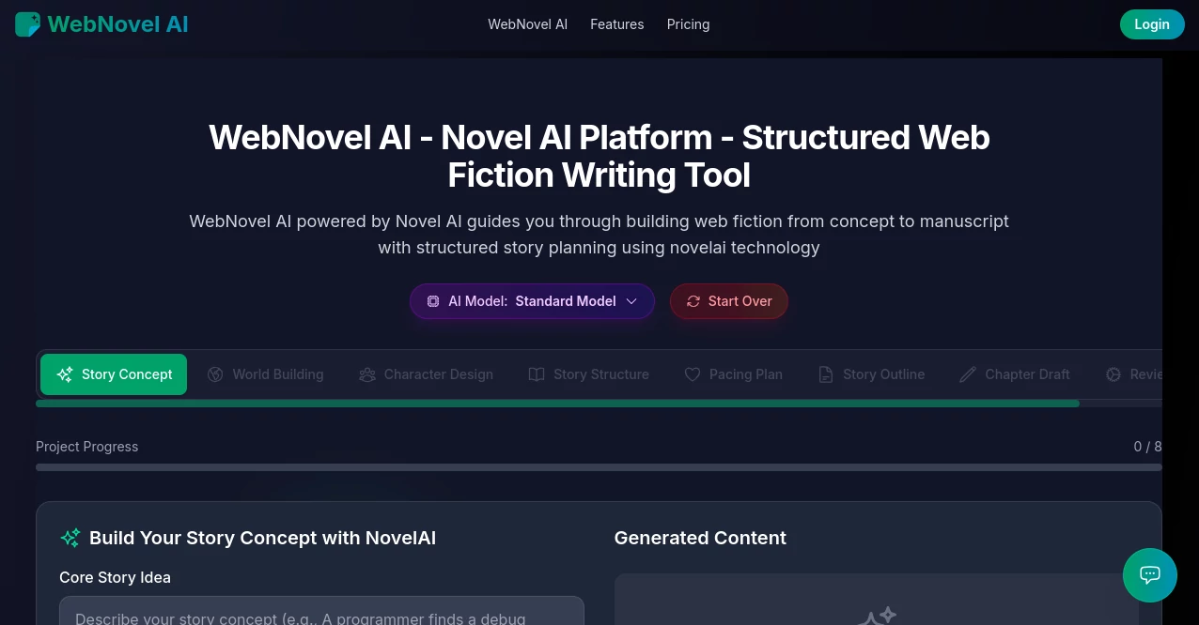Click the World Building globe icon
This screenshot has width=1199, height=625.
tap(216, 373)
